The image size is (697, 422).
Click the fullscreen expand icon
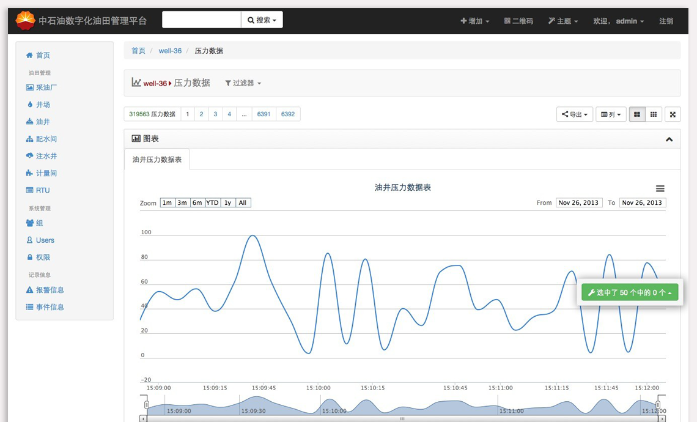[x=673, y=114]
